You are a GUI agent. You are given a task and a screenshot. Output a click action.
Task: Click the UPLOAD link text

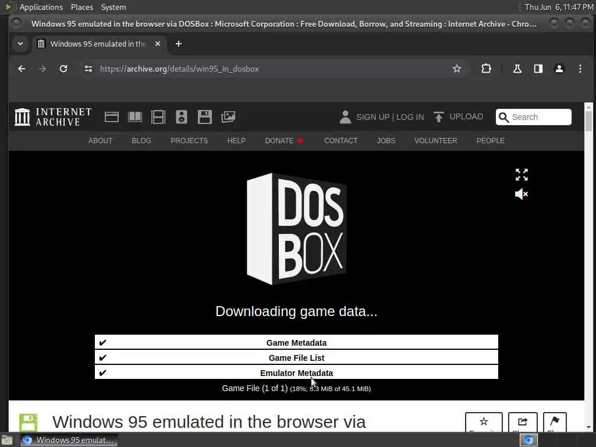(466, 116)
